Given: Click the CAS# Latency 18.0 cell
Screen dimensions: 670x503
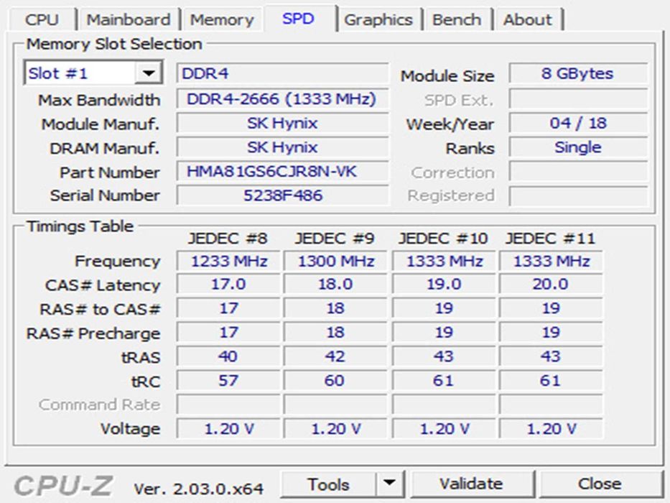Looking at the screenshot, I should click(x=335, y=285).
